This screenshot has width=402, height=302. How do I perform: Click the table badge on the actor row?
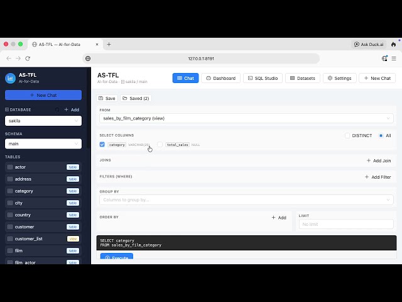[x=73, y=167]
